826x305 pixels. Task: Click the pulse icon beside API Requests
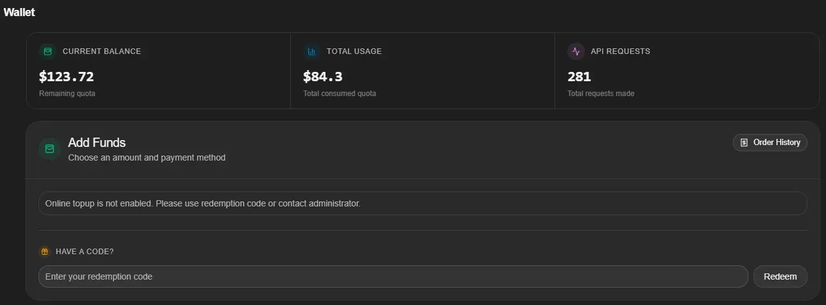[576, 51]
